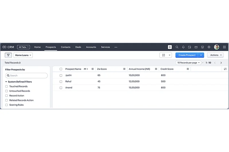Viewport: 229px width, 152px height.
Task: Select the Anand row checkbox
Action: [61, 88]
